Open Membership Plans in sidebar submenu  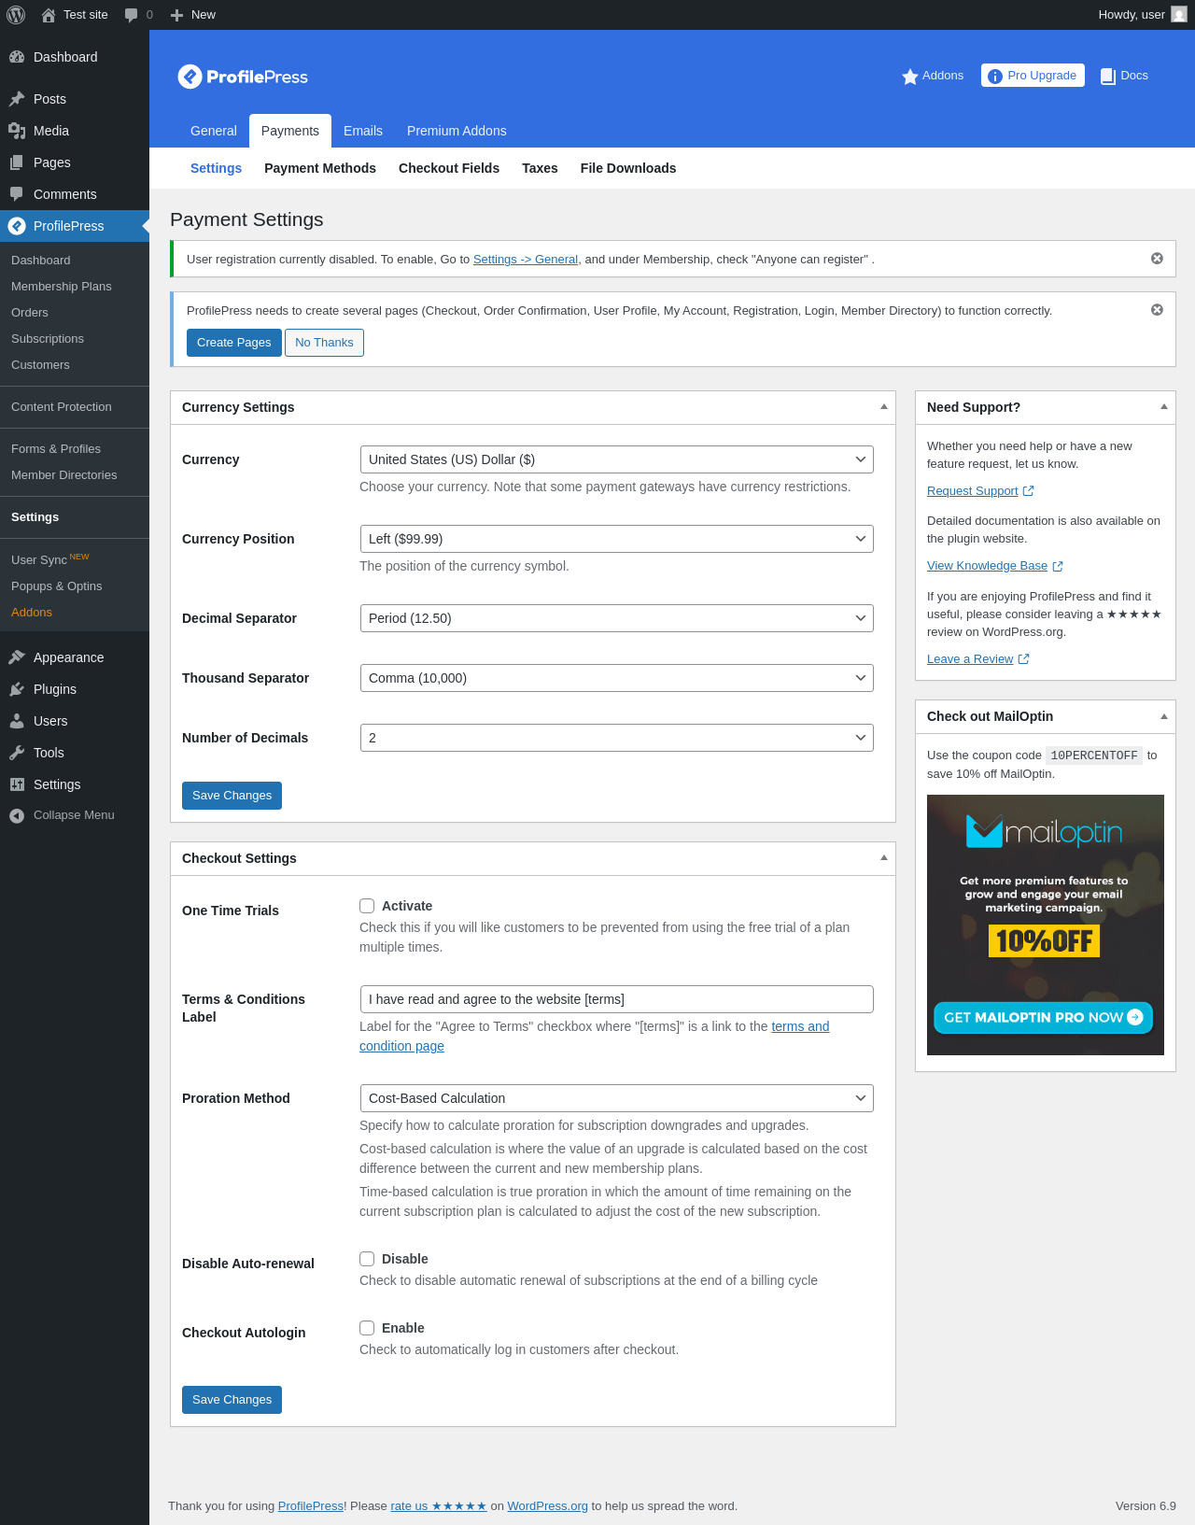[62, 287]
